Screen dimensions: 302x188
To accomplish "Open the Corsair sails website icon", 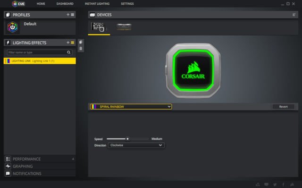I will 292,184.
